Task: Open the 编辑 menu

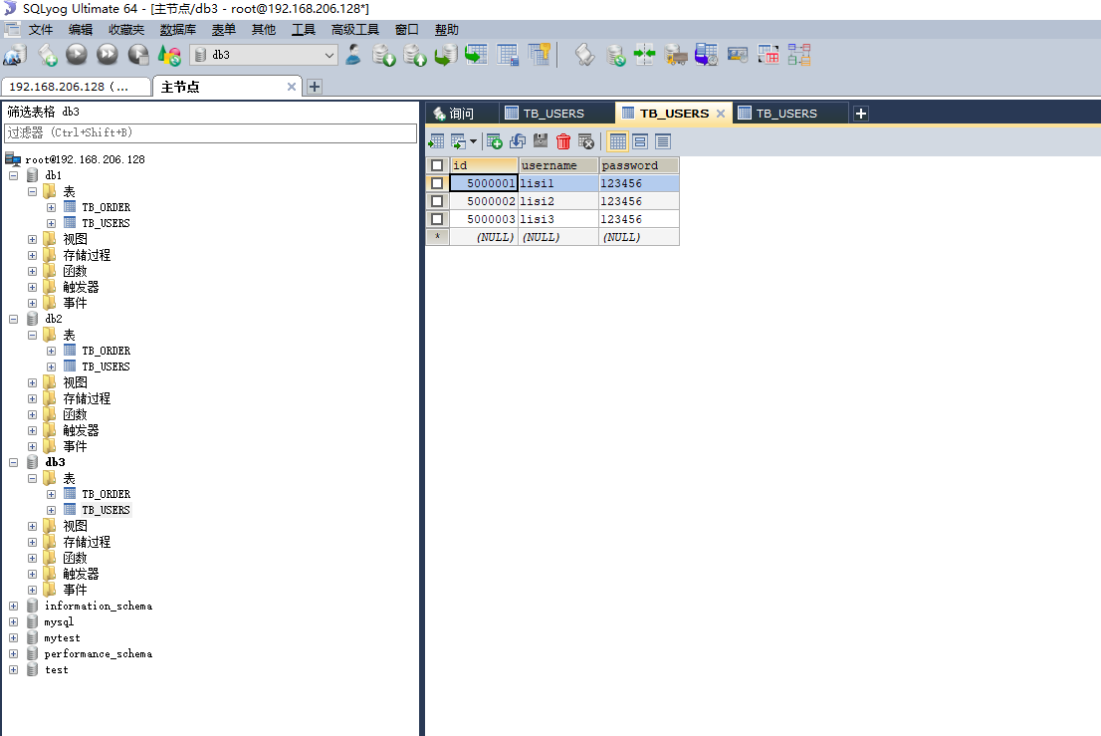Action: tap(81, 30)
